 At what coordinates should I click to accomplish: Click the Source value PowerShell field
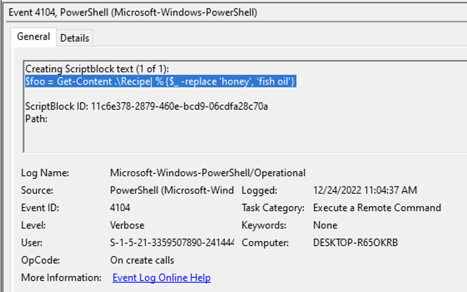172,190
